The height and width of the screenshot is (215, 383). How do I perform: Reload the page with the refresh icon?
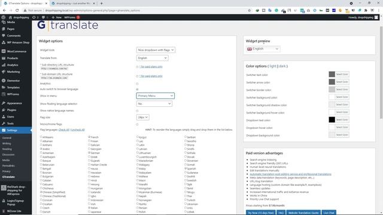click(17, 11)
